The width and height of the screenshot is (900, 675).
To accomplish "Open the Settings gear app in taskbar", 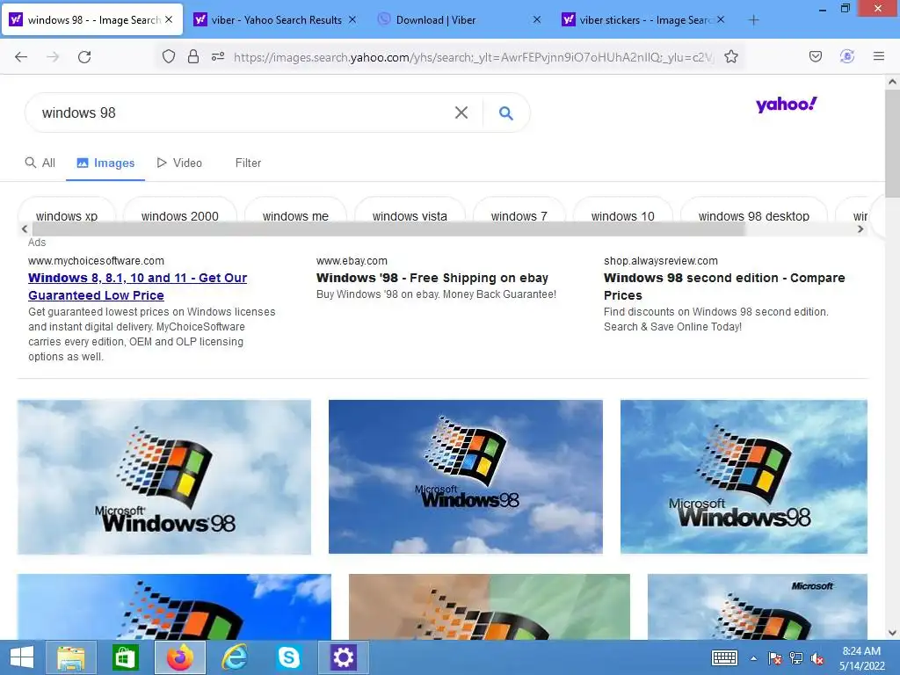I will pos(344,657).
